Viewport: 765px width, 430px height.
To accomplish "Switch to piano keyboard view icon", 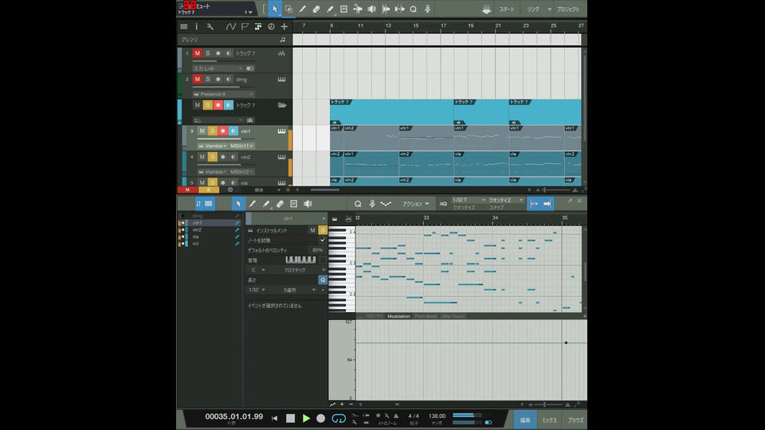I will pyautogui.click(x=335, y=218).
